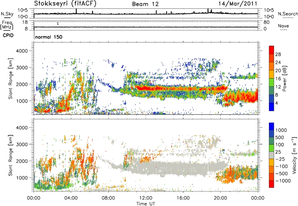Click the red bottom of the velocity colorbar

coord(272,184)
